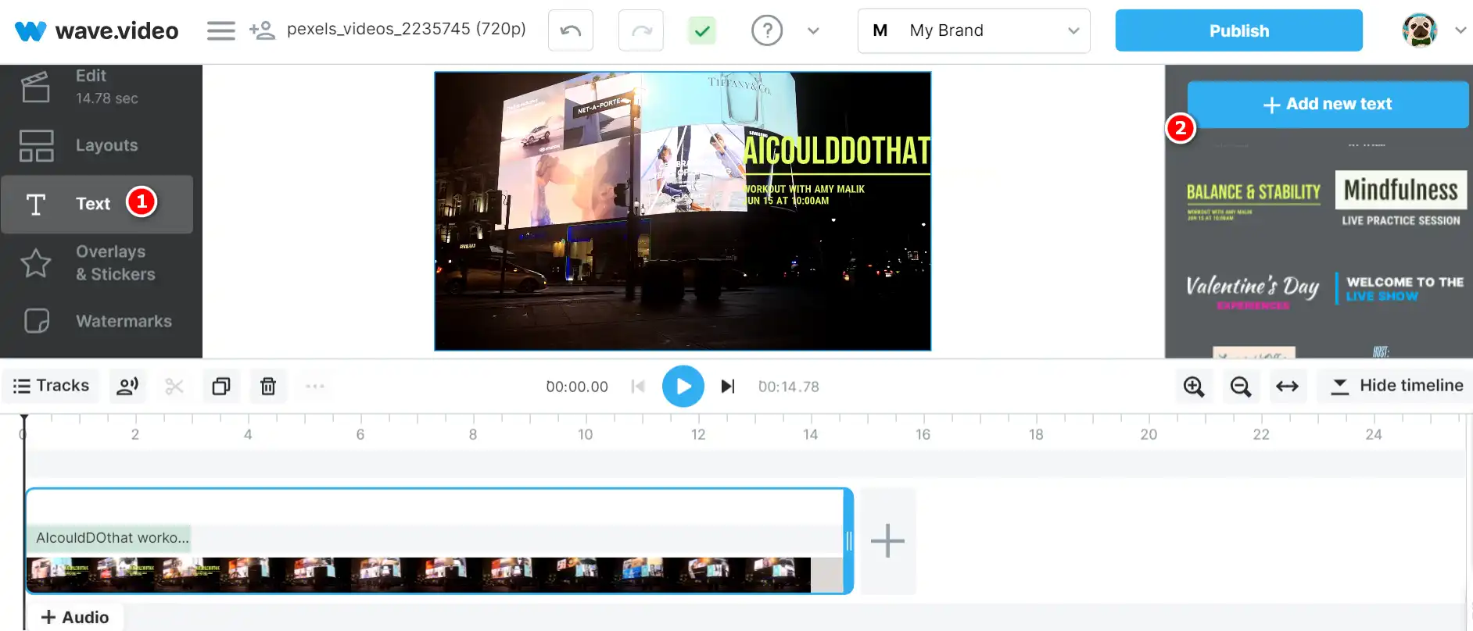1473x631 pixels.
Task: Click the + Audio button
Action: tap(75, 617)
